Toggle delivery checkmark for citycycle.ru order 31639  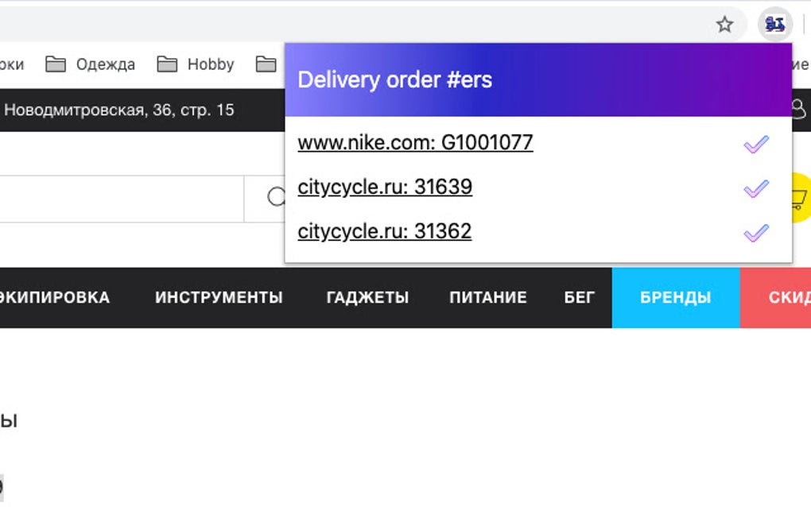[755, 187]
